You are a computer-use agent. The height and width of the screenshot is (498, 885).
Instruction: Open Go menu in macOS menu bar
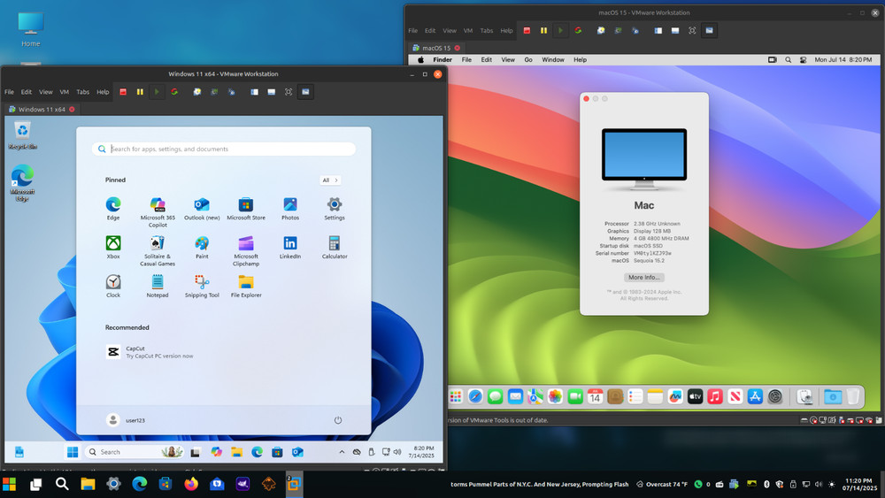[x=528, y=60]
